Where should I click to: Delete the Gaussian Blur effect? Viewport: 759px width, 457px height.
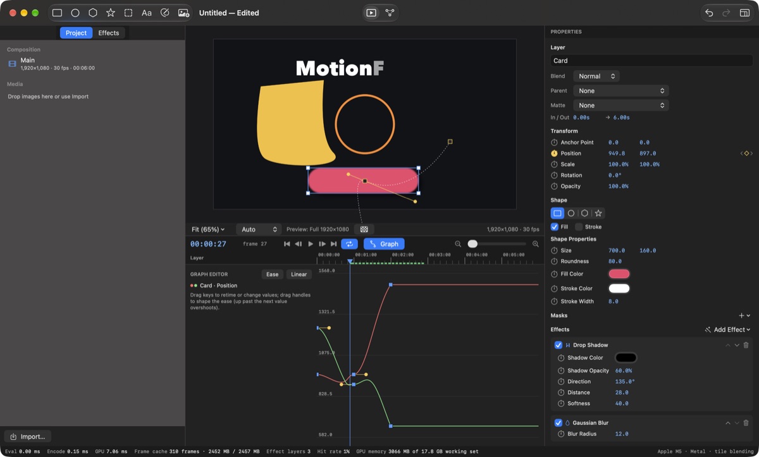[746, 423]
